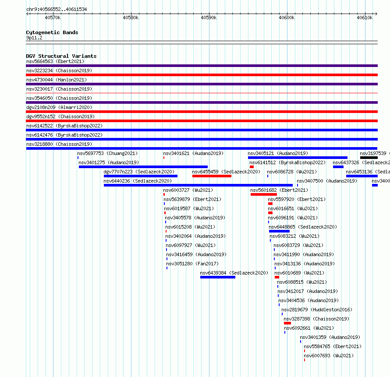Click the blue bar under nsv6142522
Image resolution: width=390 pixels, height=377 pixels.
pos(202,130)
